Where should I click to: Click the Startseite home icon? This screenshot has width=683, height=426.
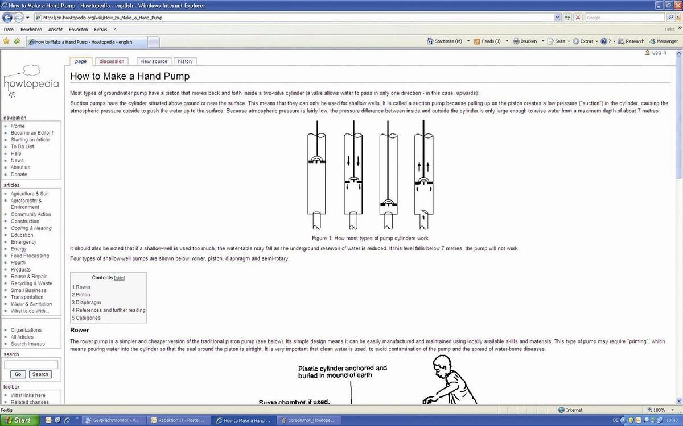(430, 41)
